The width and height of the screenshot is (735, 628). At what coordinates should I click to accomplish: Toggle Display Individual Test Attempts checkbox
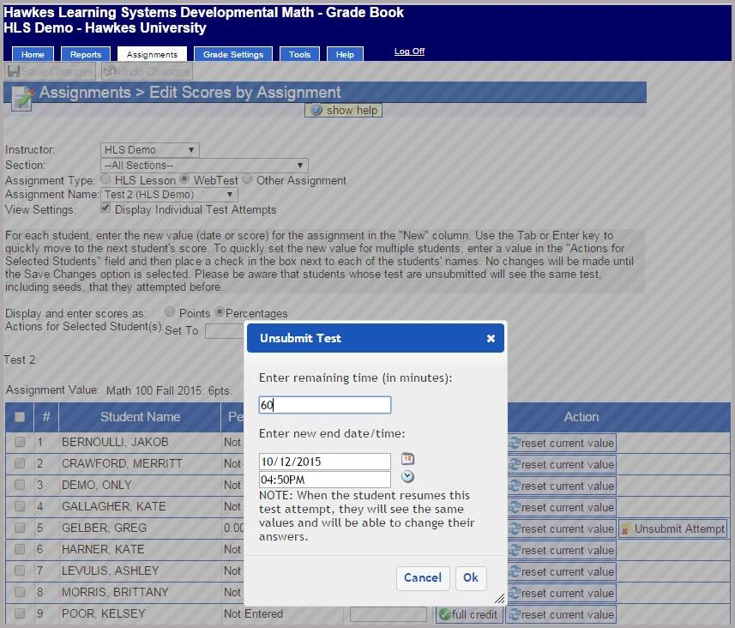[x=105, y=208]
